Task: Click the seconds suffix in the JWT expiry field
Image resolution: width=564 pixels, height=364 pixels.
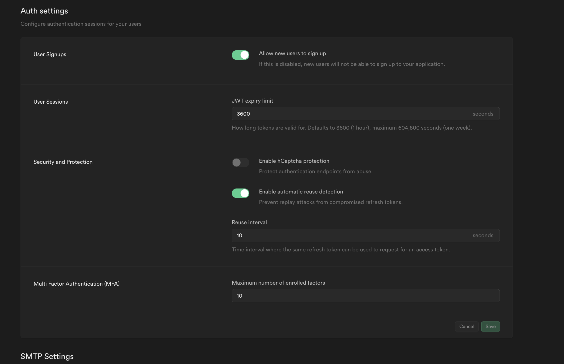Action: [483, 114]
